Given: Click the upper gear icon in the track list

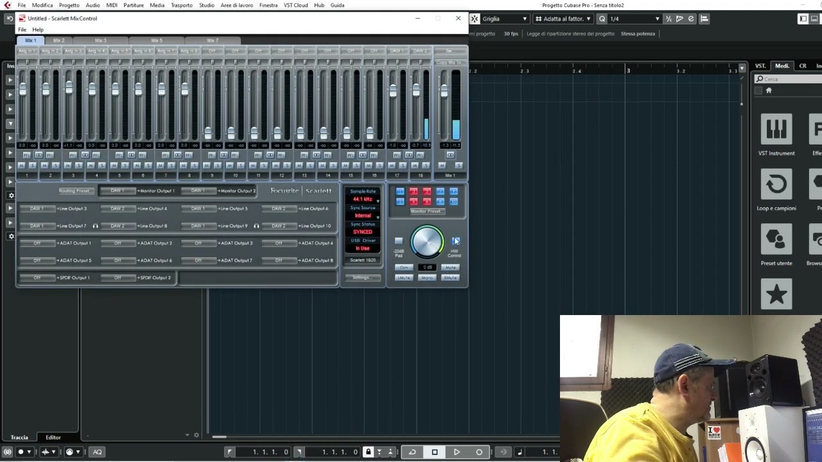Looking at the screenshot, I should (11, 196).
